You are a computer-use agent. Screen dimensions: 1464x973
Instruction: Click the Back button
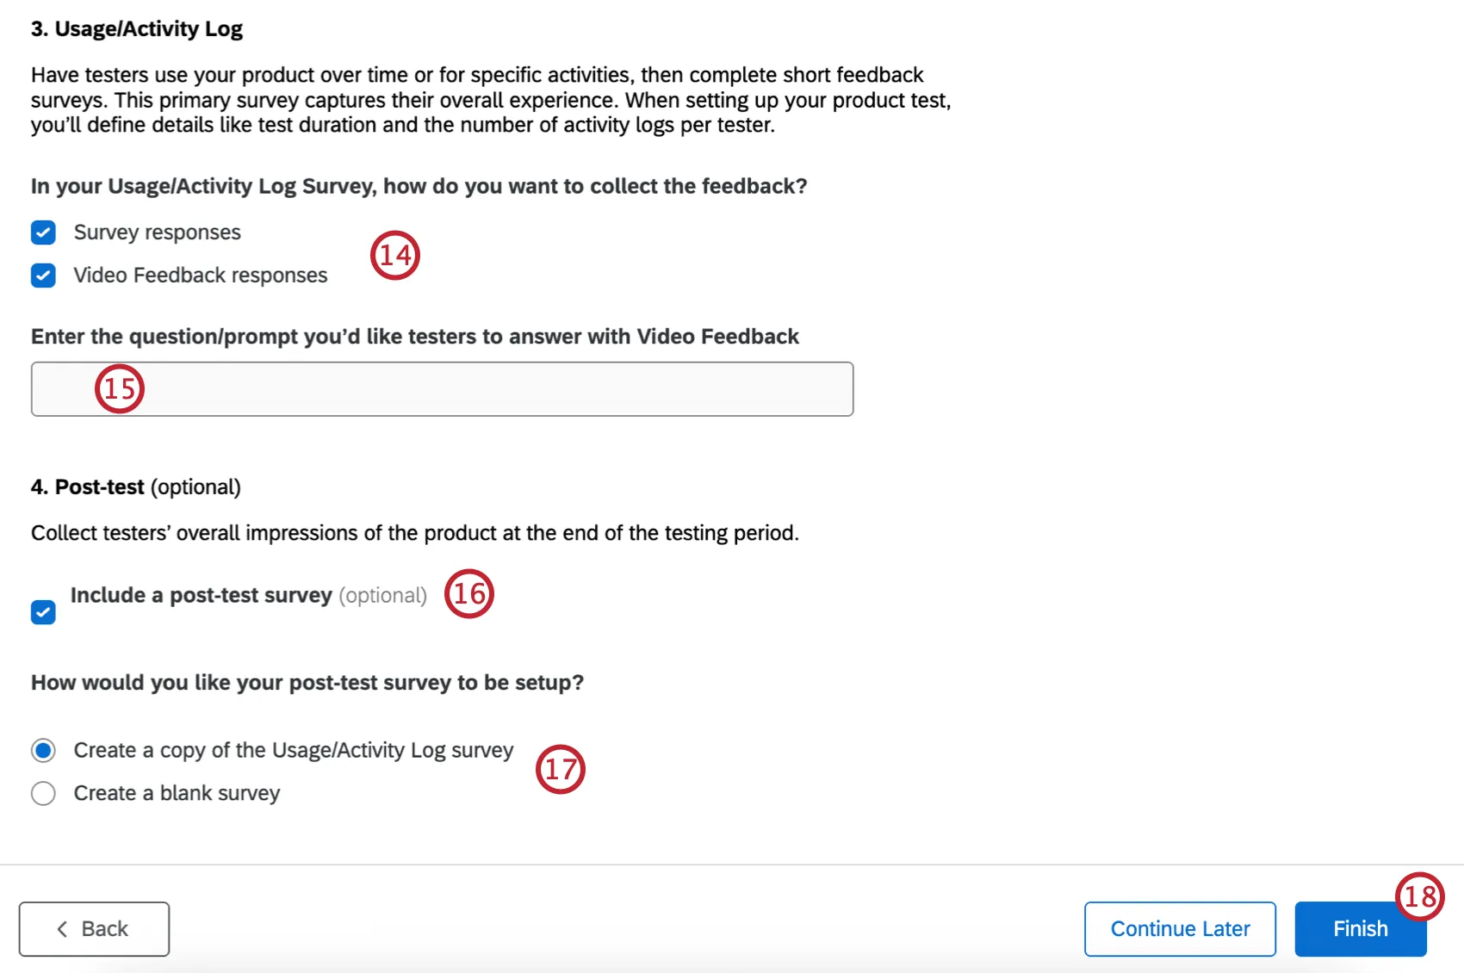[x=94, y=929]
